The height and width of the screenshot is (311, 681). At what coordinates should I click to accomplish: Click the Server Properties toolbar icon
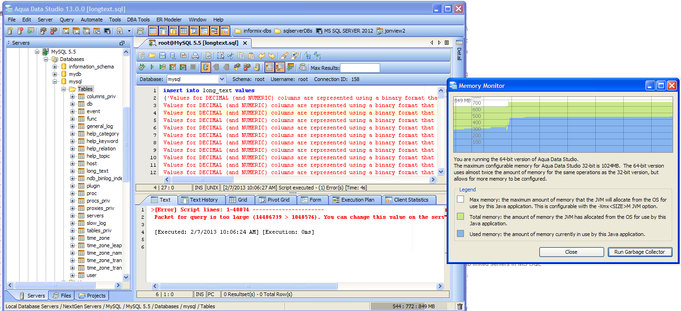30,31
